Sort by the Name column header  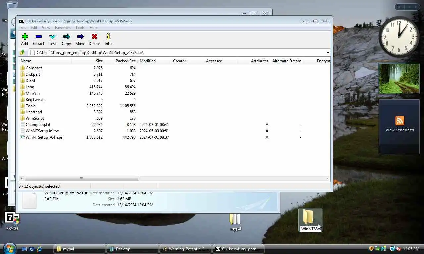click(x=45, y=61)
